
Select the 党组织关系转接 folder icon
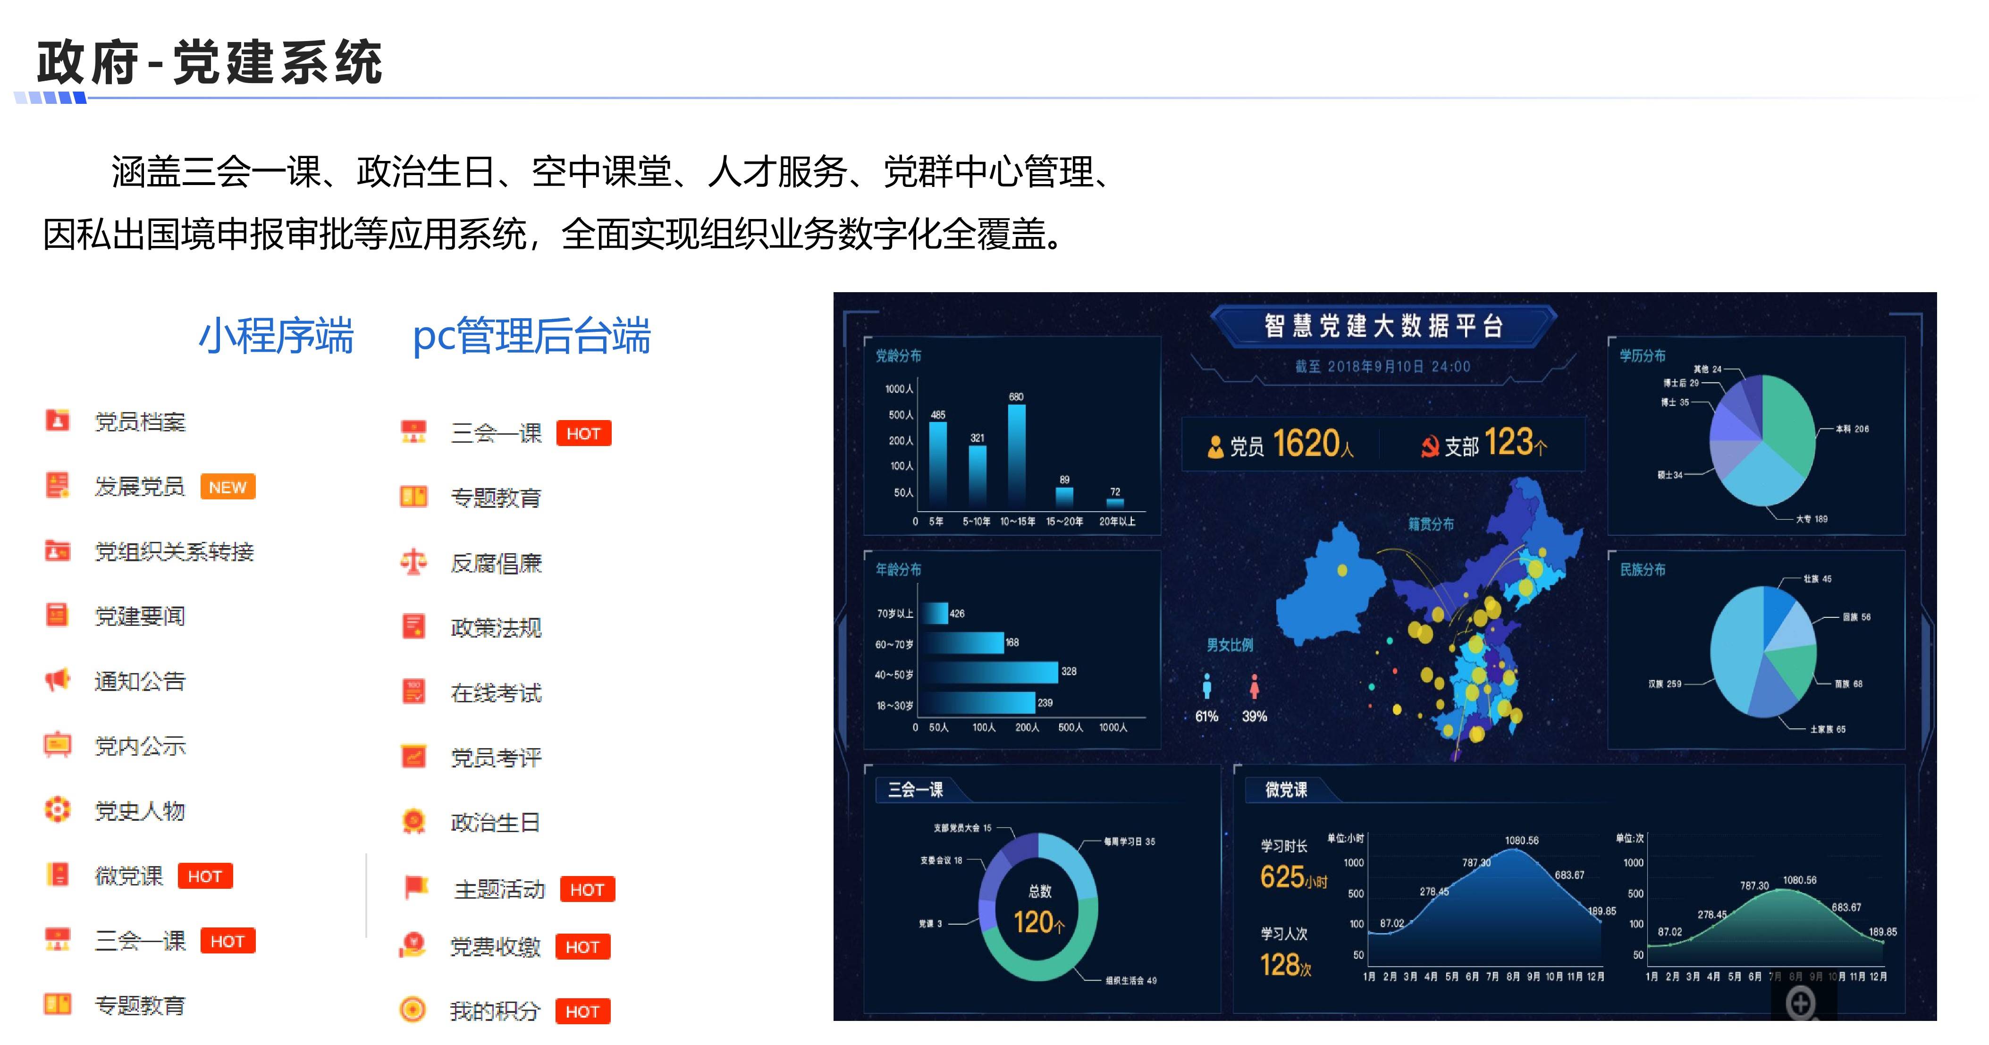(57, 551)
